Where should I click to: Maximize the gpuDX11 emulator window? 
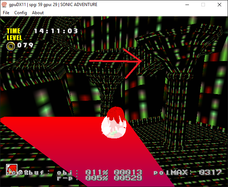click(203, 5)
